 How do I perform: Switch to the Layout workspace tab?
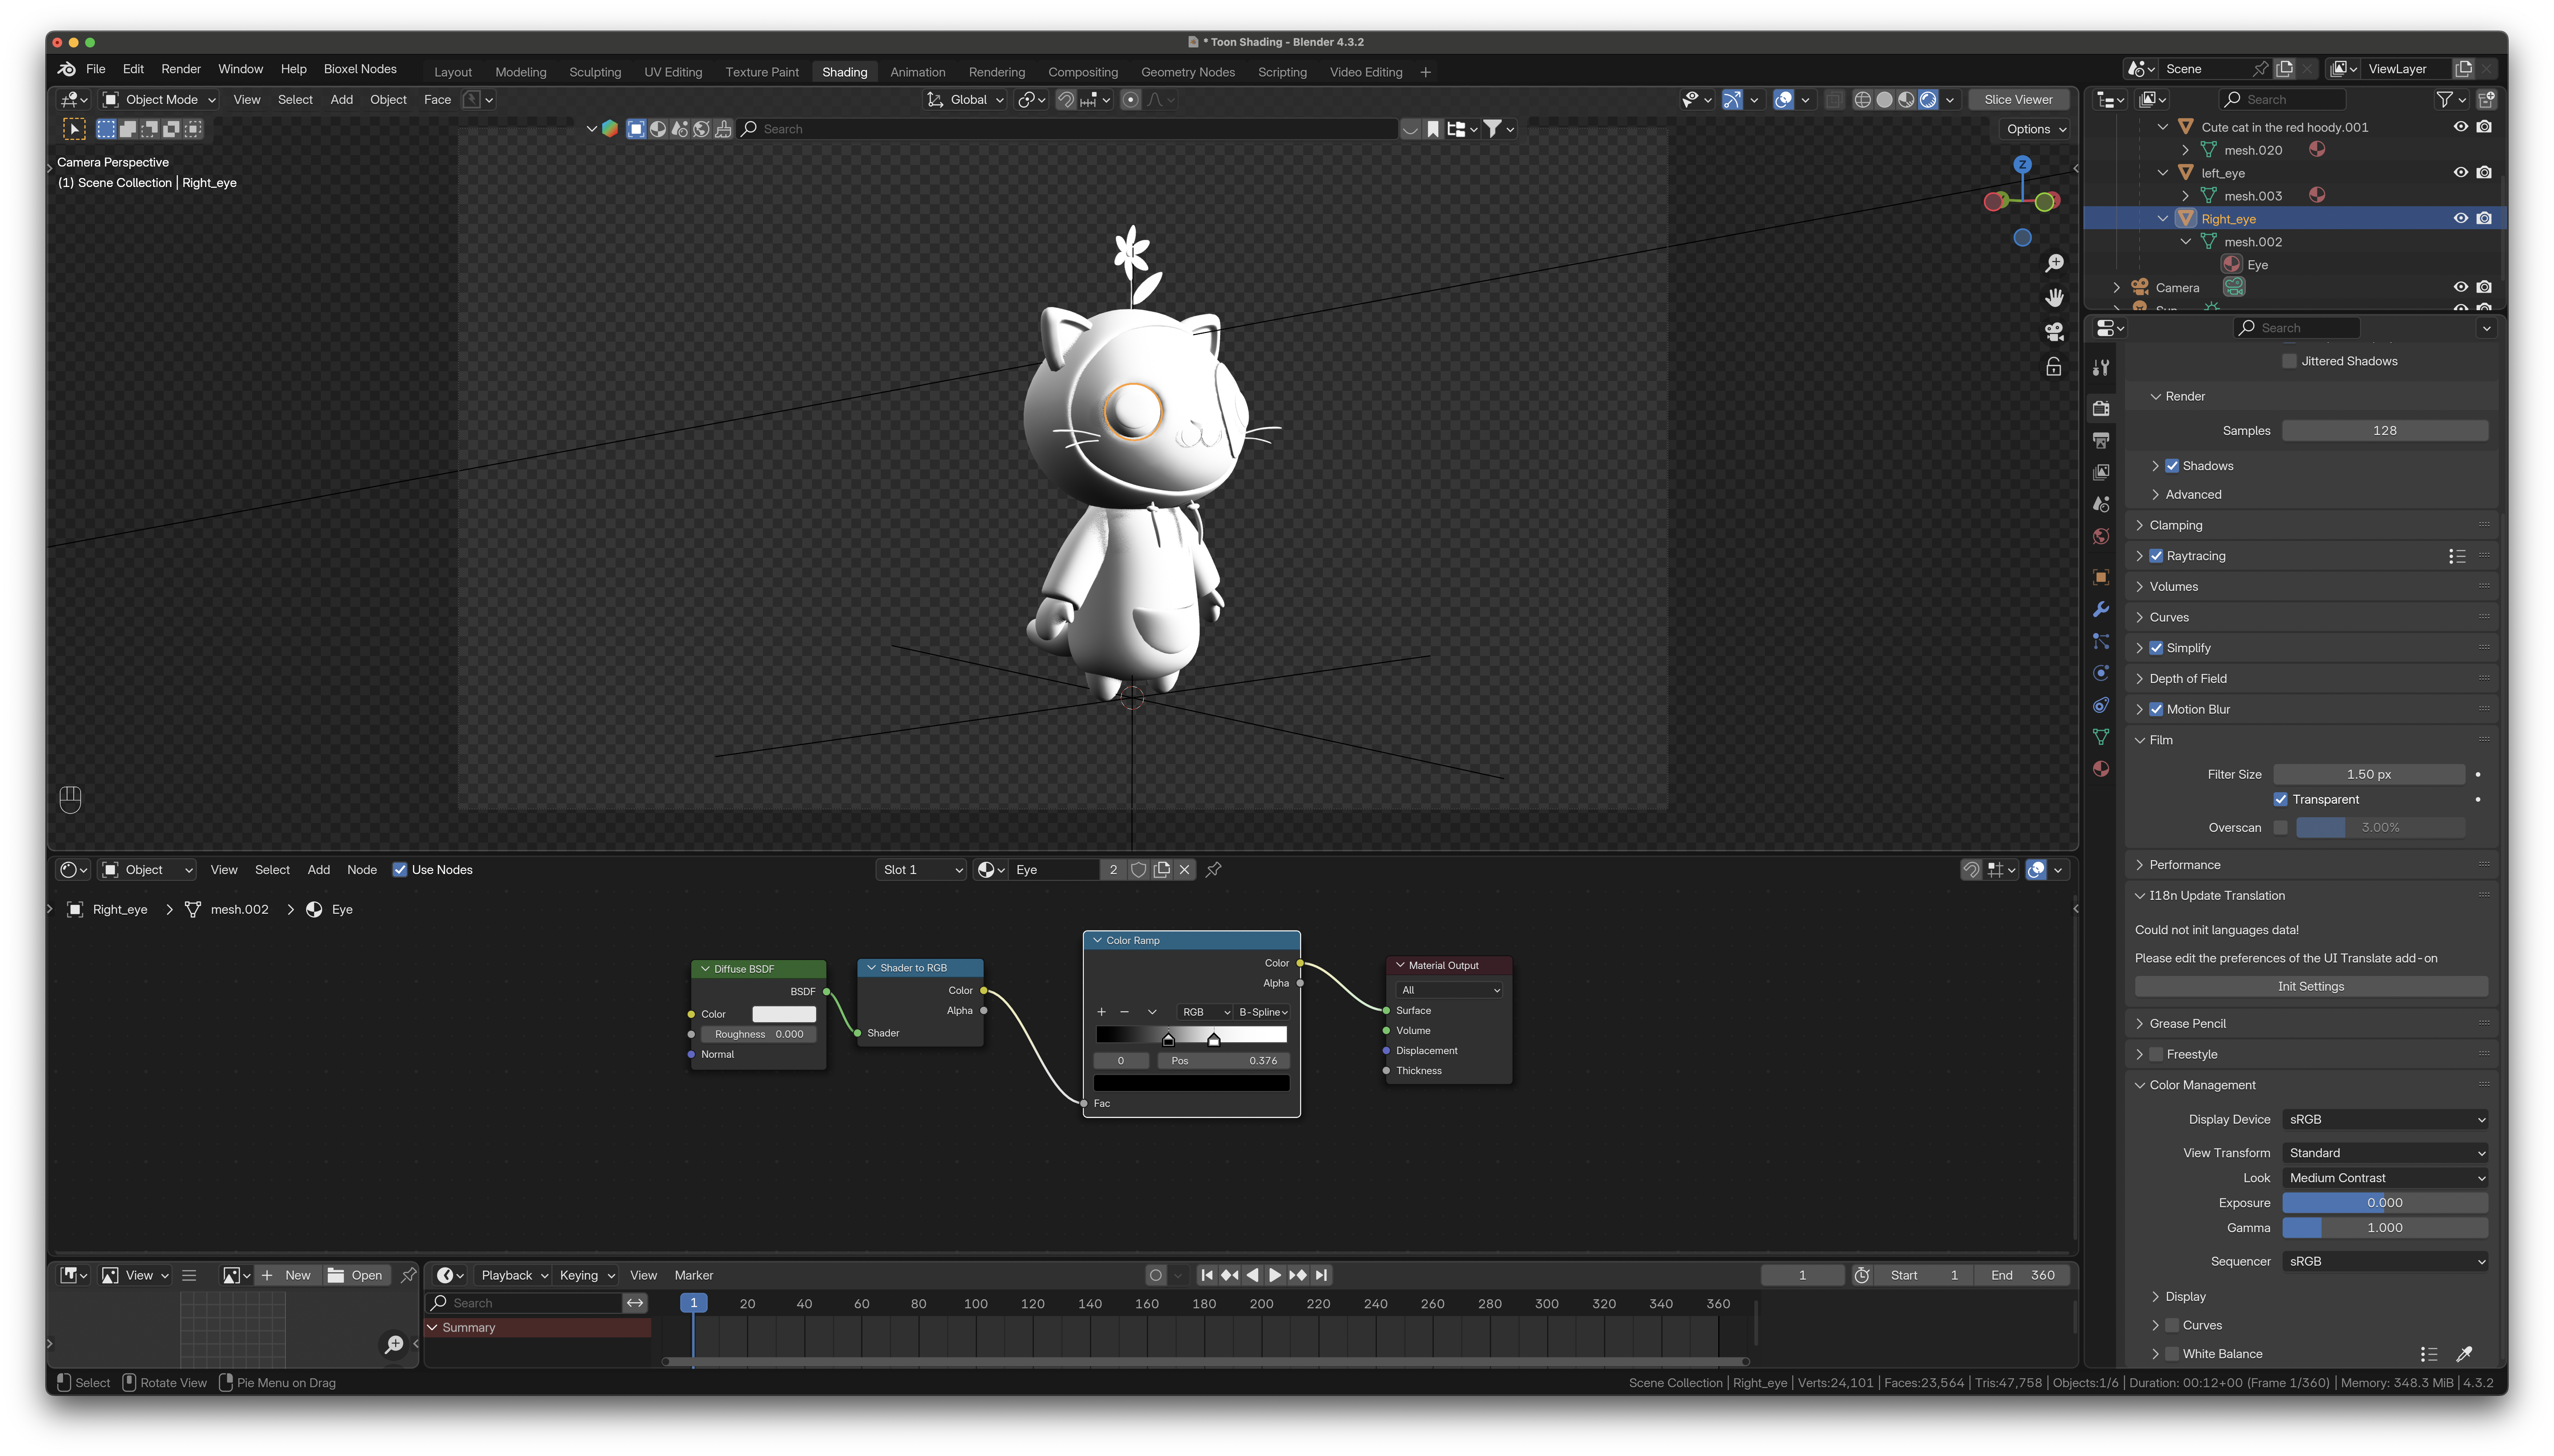[453, 72]
